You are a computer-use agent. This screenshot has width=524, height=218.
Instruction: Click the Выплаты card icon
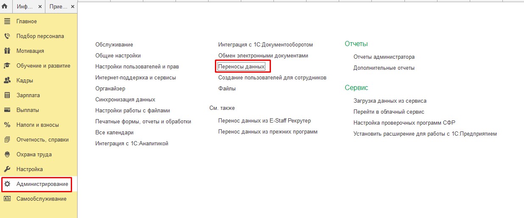pyautogui.click(x=7, y=110)
